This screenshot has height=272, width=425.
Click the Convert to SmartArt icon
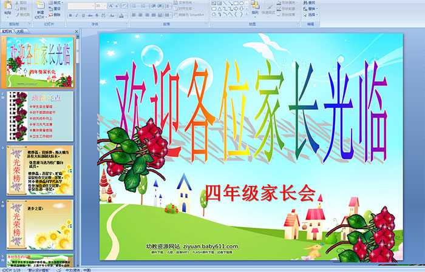click(x=176, y=15)
